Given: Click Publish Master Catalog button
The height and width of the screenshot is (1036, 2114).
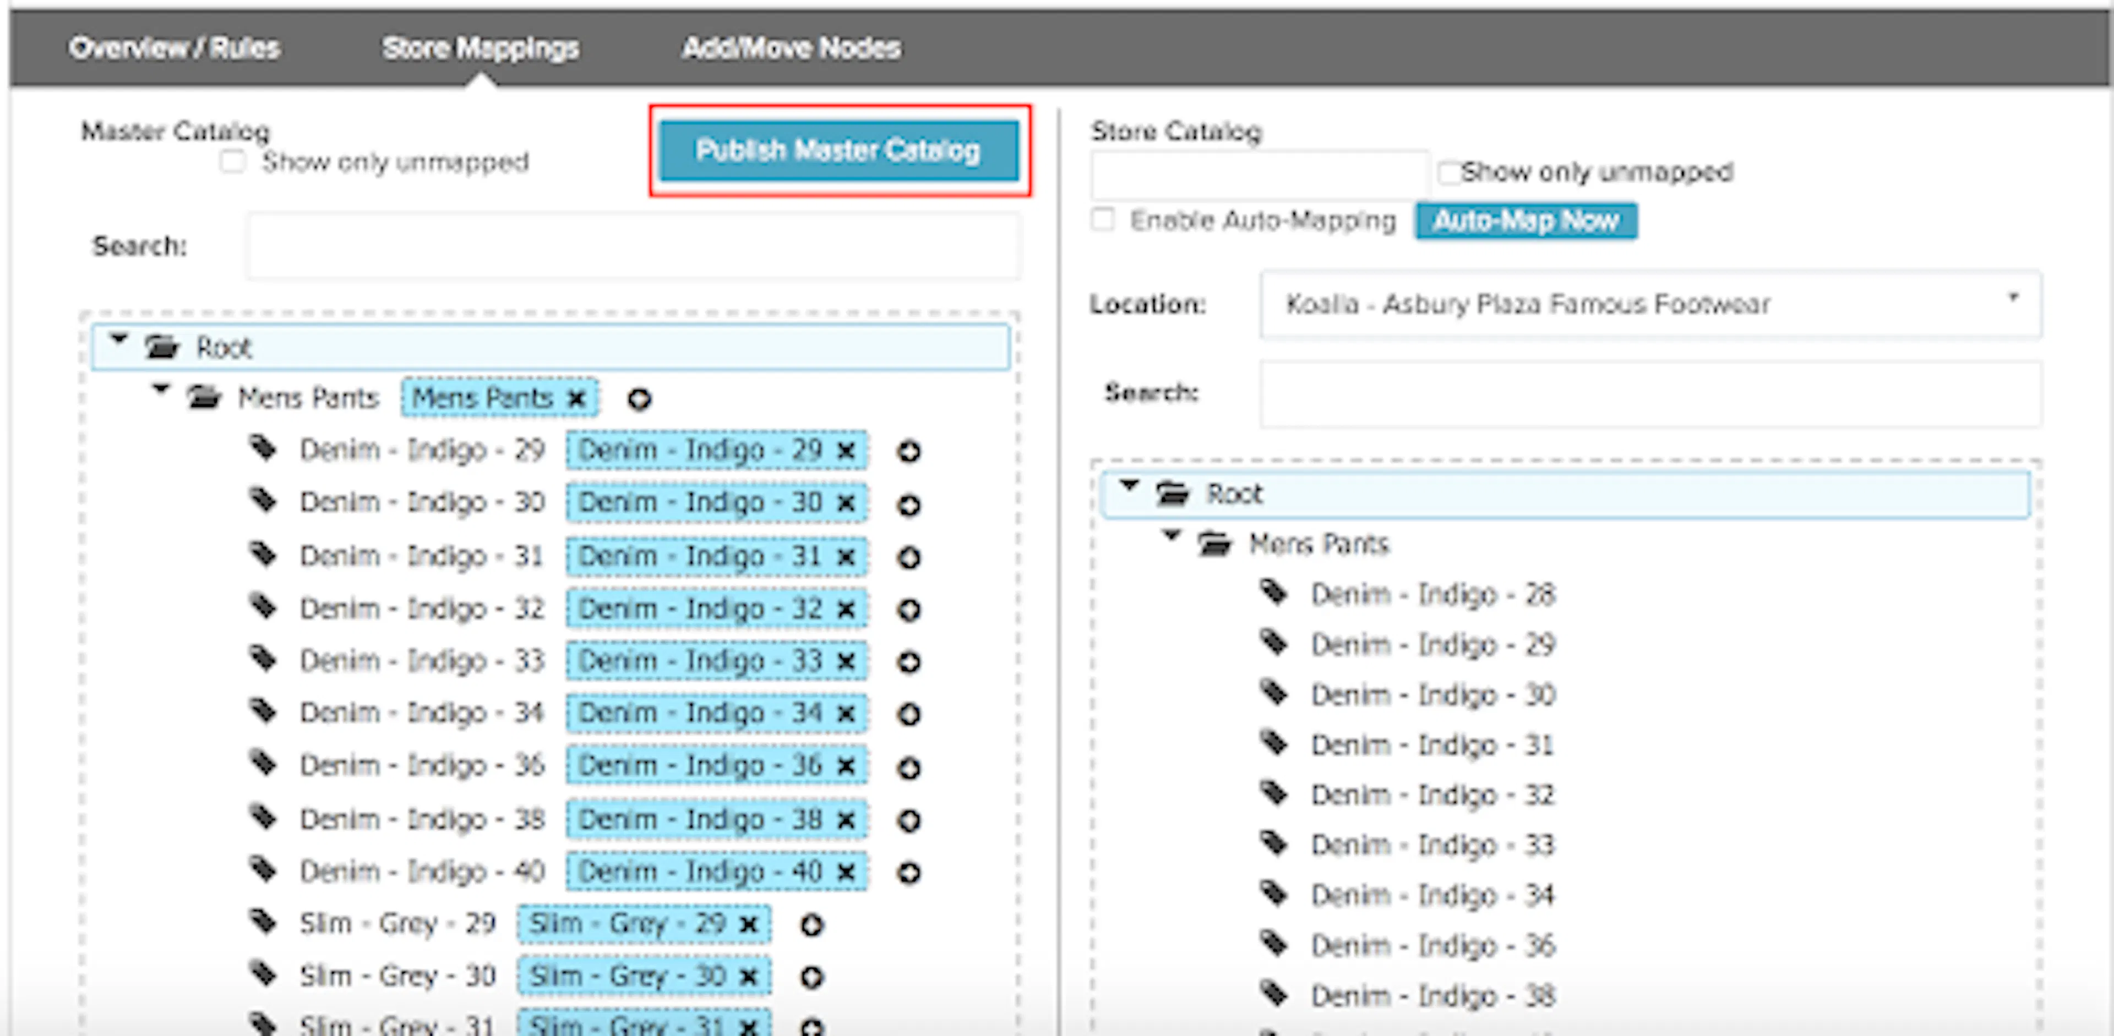Looking at the screenshot, I should coord(838,151).
